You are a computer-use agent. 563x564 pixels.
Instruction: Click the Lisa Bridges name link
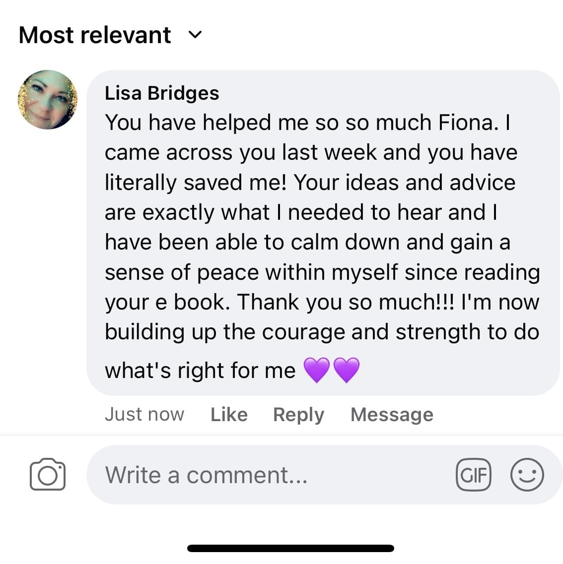[x=162, y=93]
